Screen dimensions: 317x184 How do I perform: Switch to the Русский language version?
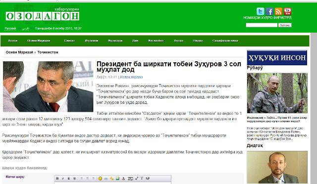[10, 29]
